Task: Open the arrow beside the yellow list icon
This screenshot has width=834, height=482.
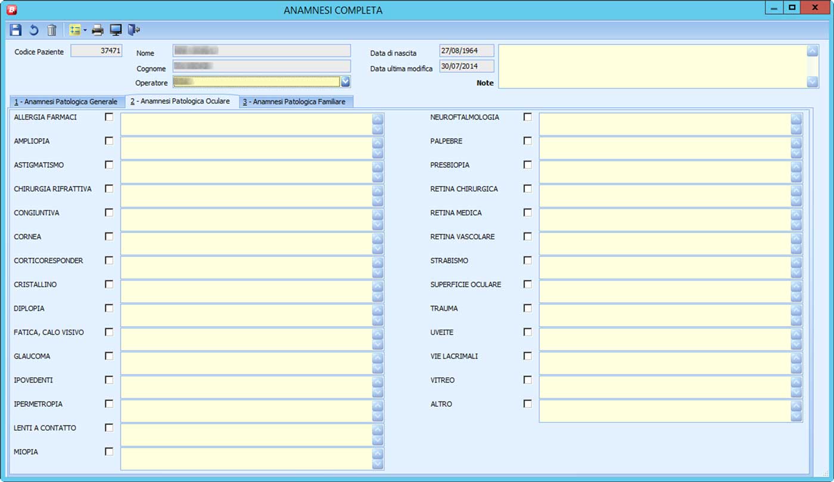Action: pyautogui.click(x=85, y=30)
